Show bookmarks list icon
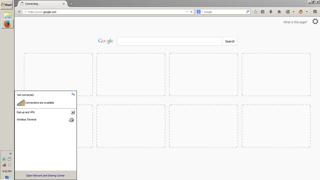320x180 pixels. [263, 12]
